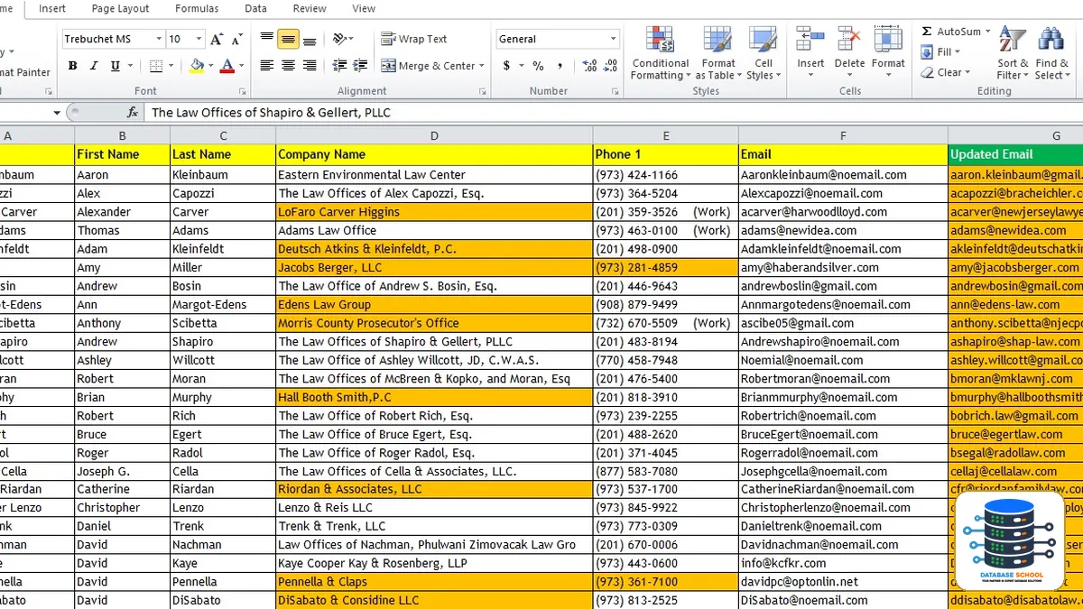Open Cell Styles gallery
Image resolution: width=1083 pixels, height=609 pixels.
click(x=764, y=53)
